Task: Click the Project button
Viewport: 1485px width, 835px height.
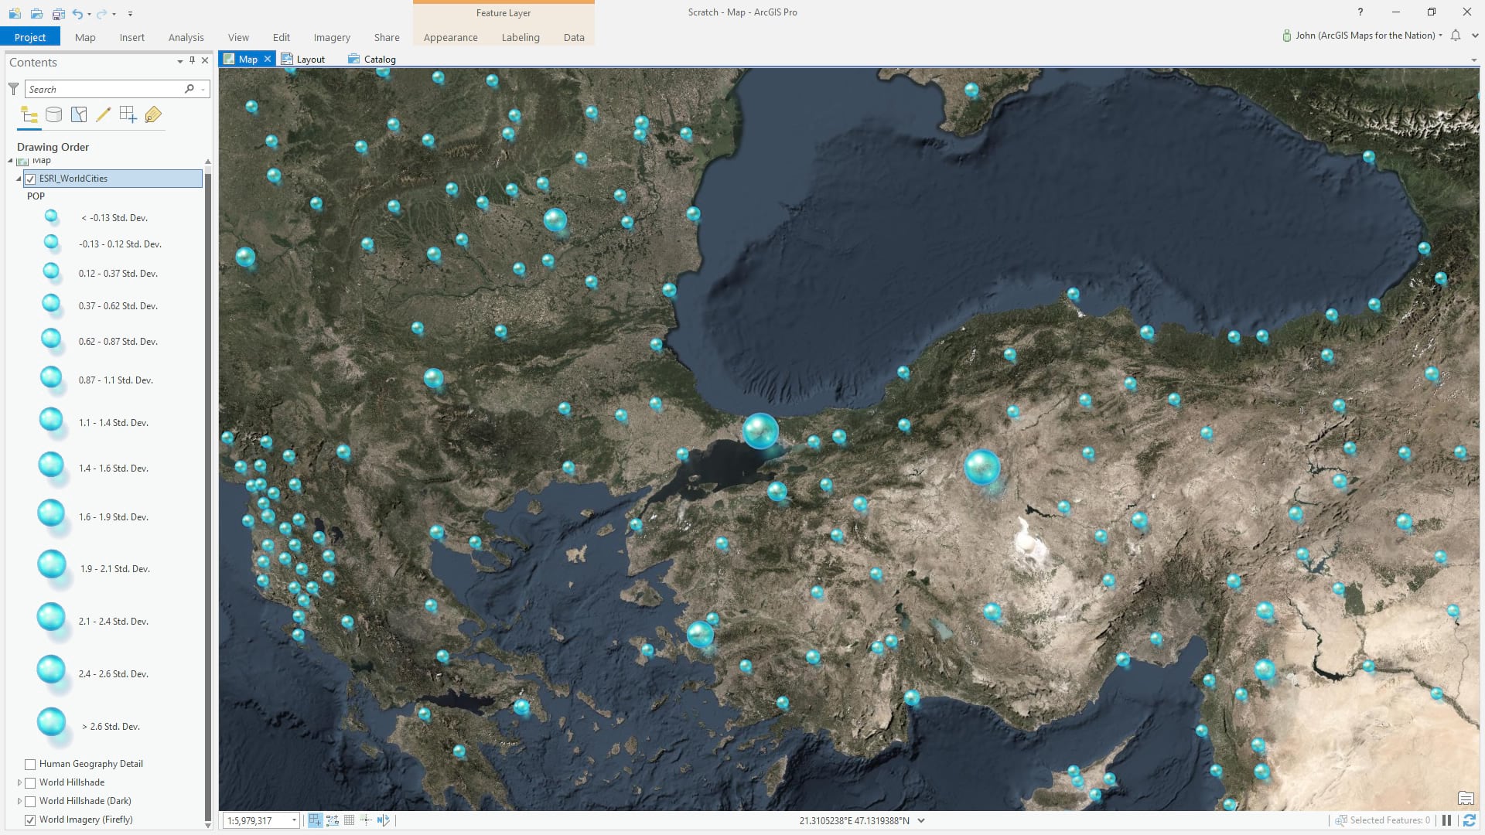Action: coord(30,37)
